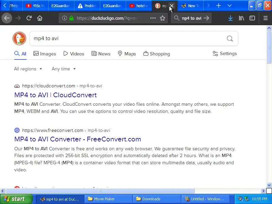
Task: Switch to Untitled Windows taskbar item
Action: [x=205, y=199]
